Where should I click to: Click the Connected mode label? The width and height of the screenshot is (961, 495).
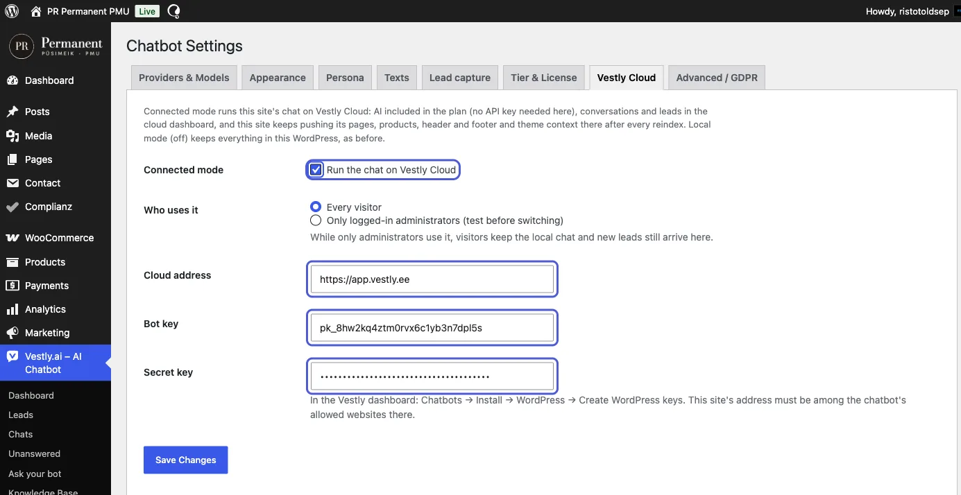coord(184,170)
